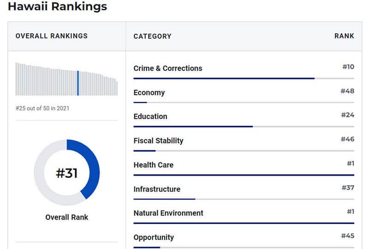The image size is (369, 249).
Task: Click the #48 Economy rank value
Action: 347,91
